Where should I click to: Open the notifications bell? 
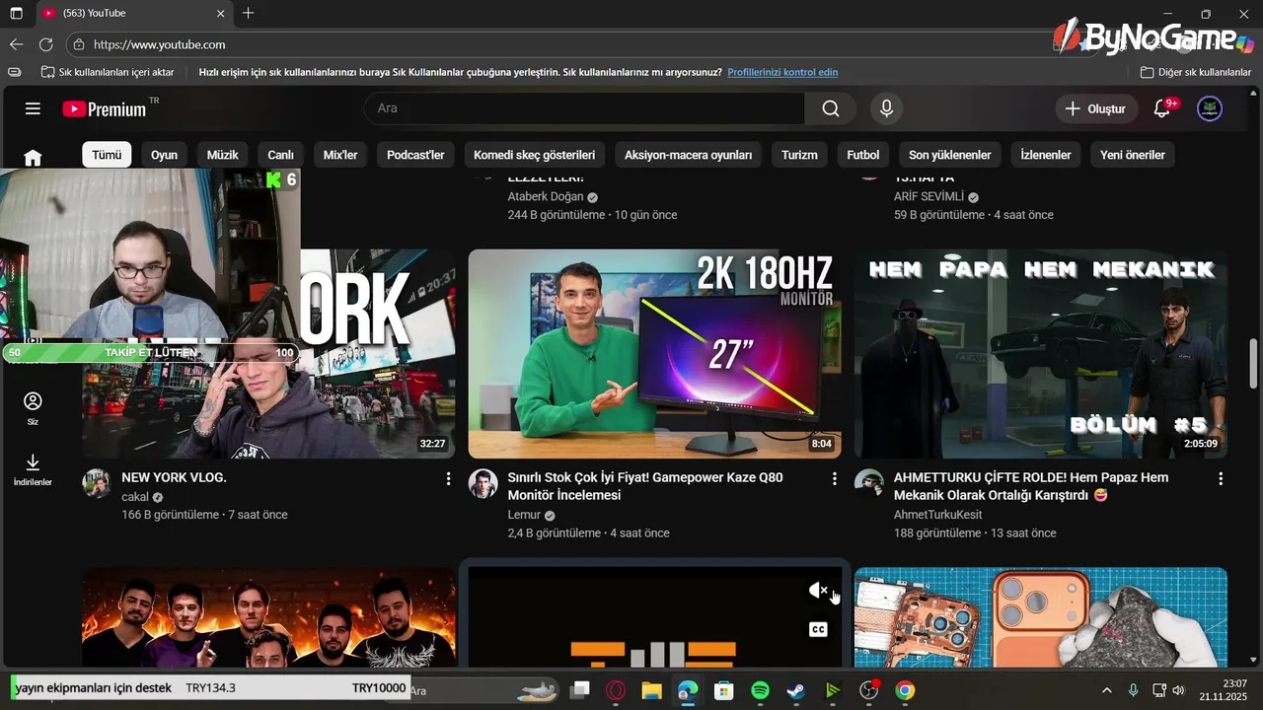1162,108
